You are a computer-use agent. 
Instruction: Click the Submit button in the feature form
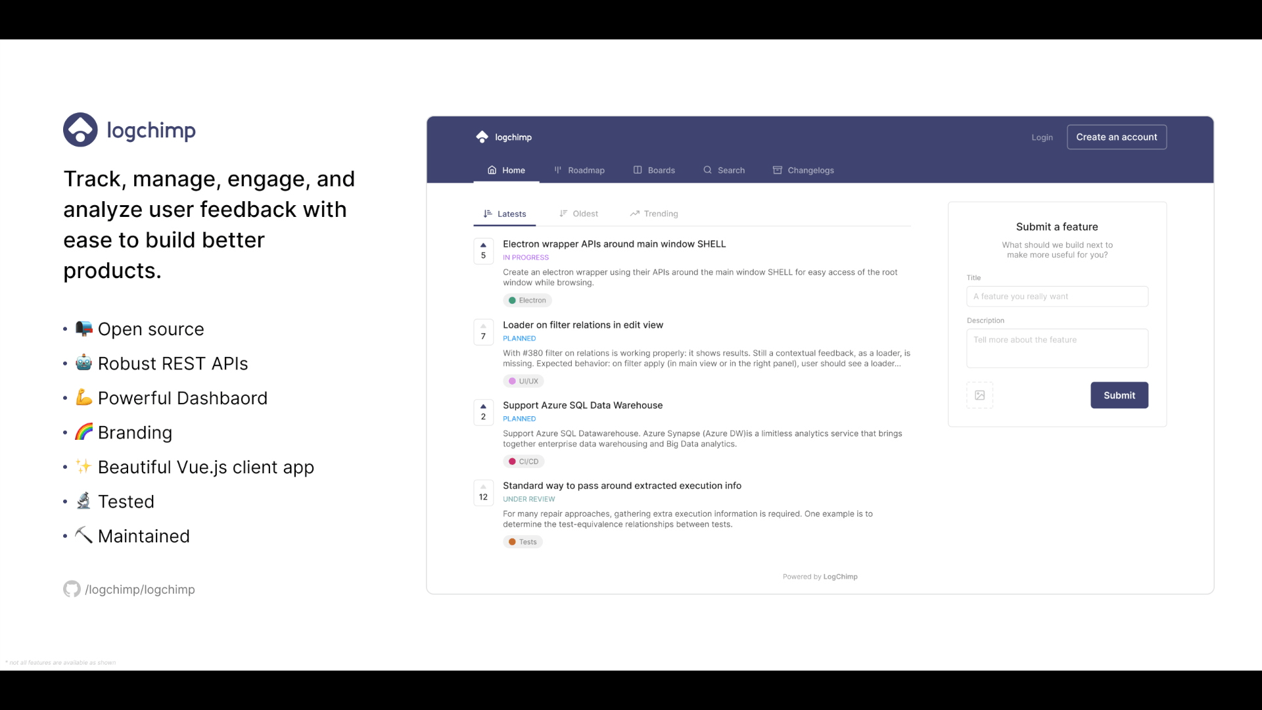coord(1119,395)
